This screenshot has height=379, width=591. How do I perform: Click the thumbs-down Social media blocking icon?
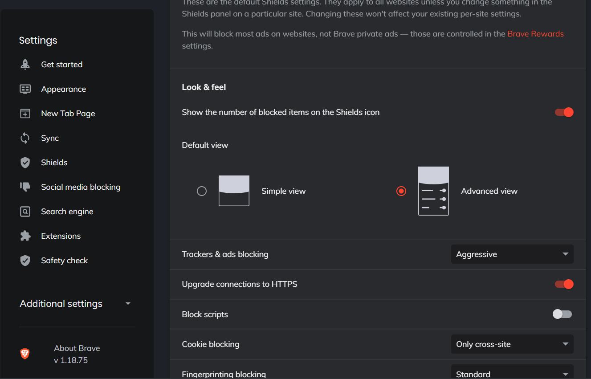(x=25, y=187)
